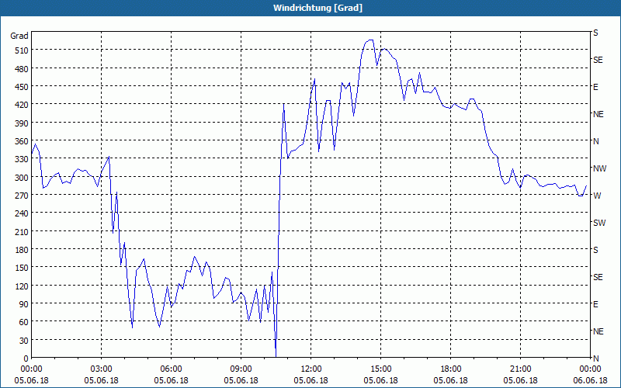
Task: Click the topmost compass 'S' label
Action: 595,33
